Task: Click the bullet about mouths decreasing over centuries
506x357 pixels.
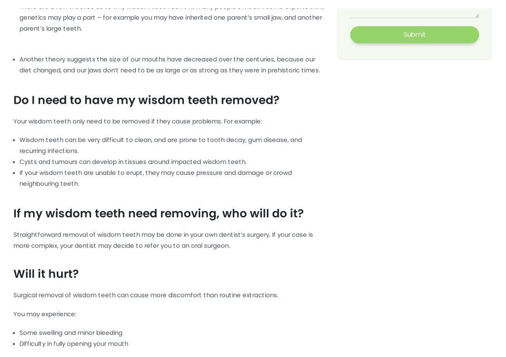Action: coord(170,65)
